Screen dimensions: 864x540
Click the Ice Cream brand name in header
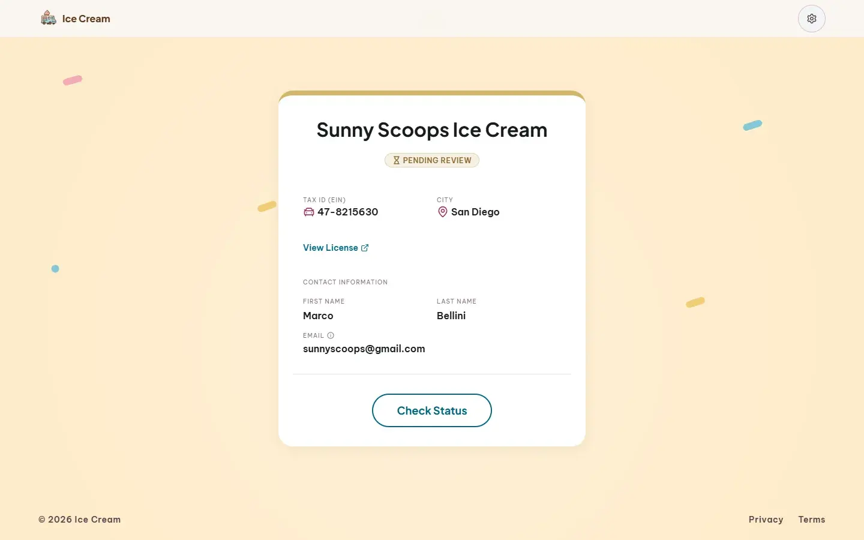pos(86,19)
